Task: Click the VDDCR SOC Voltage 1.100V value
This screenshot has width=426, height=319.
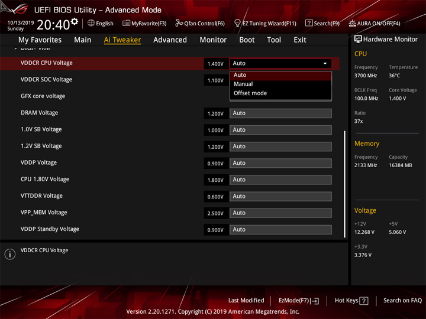Action: tap(215, 80)
